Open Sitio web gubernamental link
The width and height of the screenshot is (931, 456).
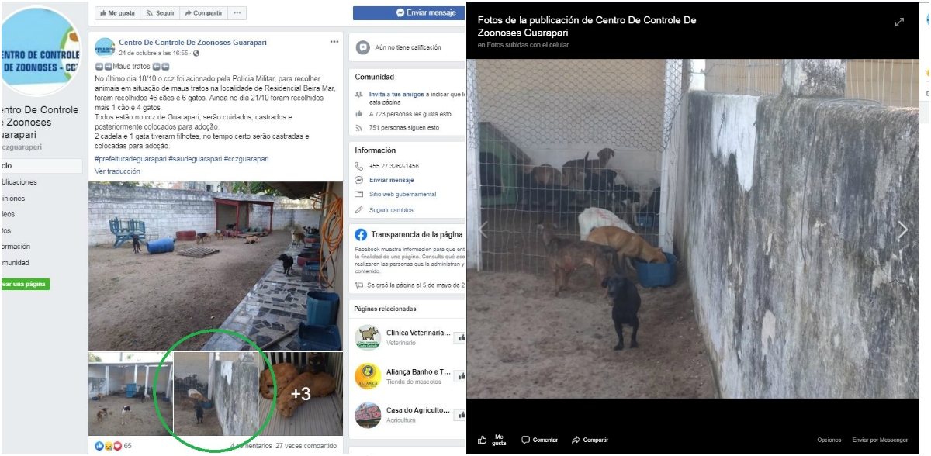pyautogui.click(x=403, y=195)
